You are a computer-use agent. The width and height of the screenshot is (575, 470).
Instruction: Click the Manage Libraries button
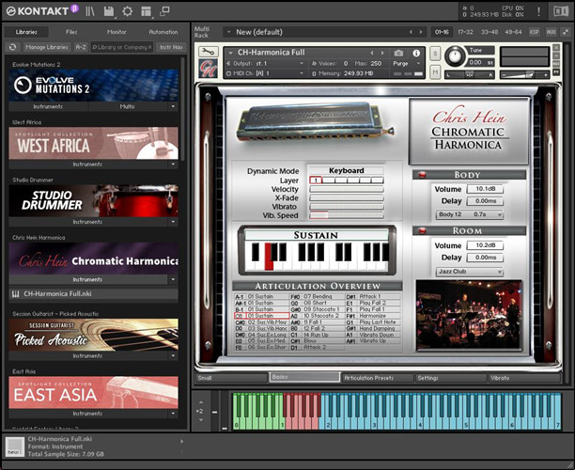tap(47, 46)
